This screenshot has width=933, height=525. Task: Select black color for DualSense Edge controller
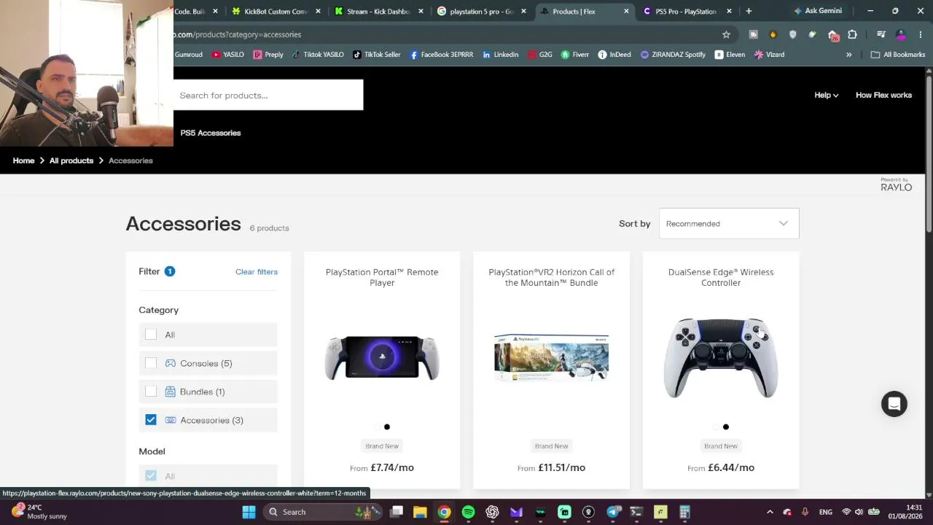[x=726, y=427]
